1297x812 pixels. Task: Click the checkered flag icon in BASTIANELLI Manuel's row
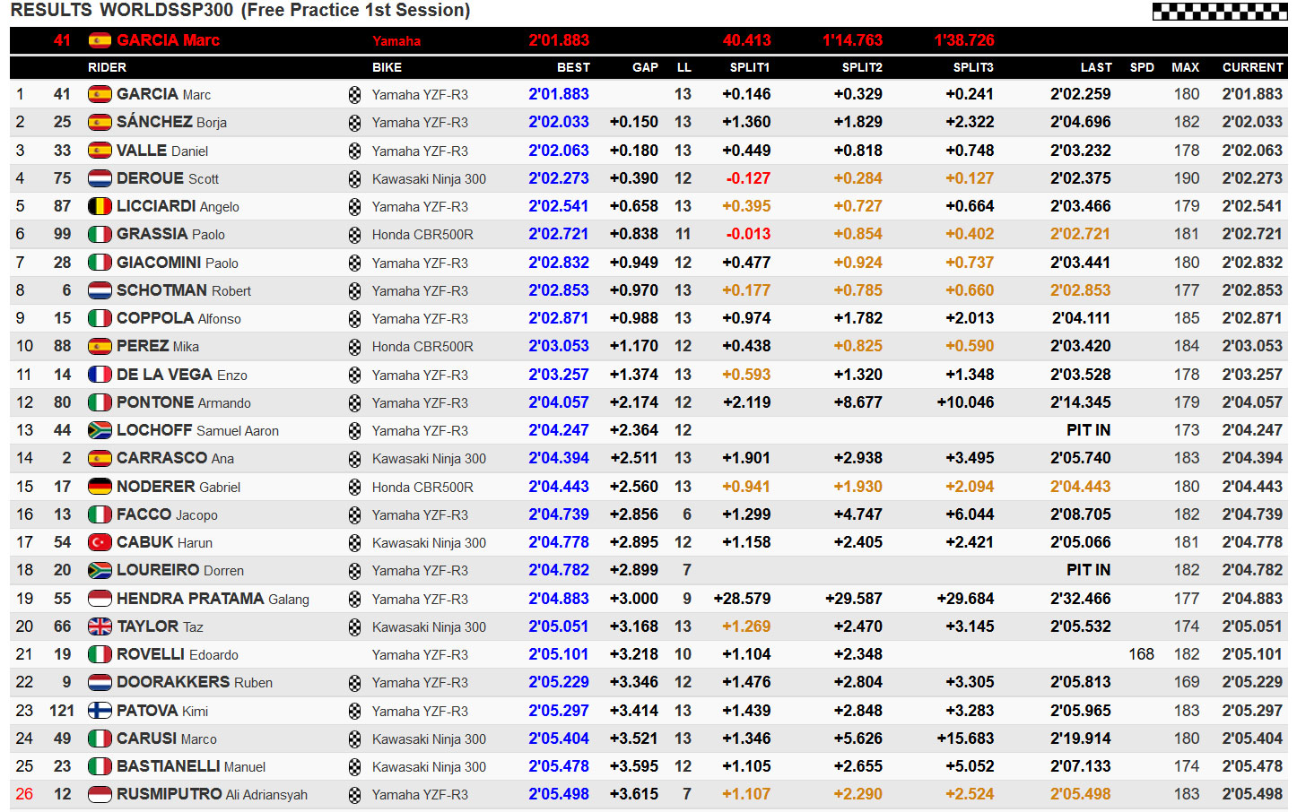354,767
